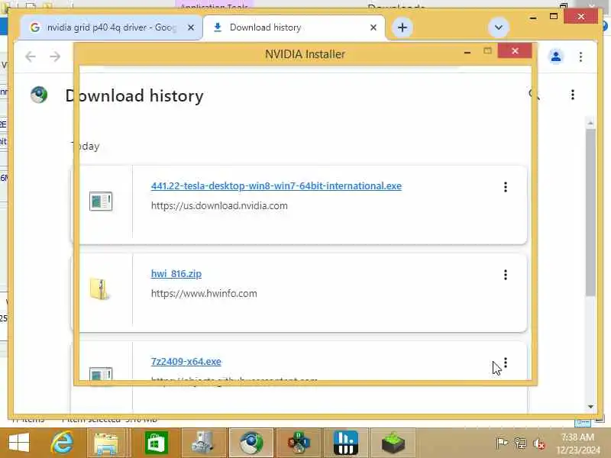Viewport: 611px width, 458px height.
Task: Click the scrollbar up arrow
Action: tap(590, 123)
